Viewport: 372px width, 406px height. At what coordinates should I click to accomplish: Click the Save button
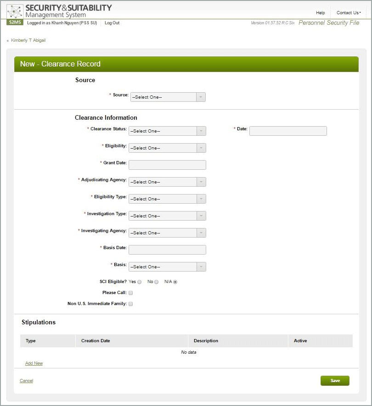coord(335,381)
